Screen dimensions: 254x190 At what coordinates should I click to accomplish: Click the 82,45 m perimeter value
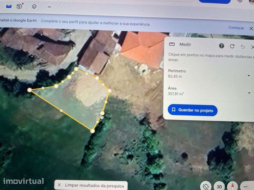(175, 76)
